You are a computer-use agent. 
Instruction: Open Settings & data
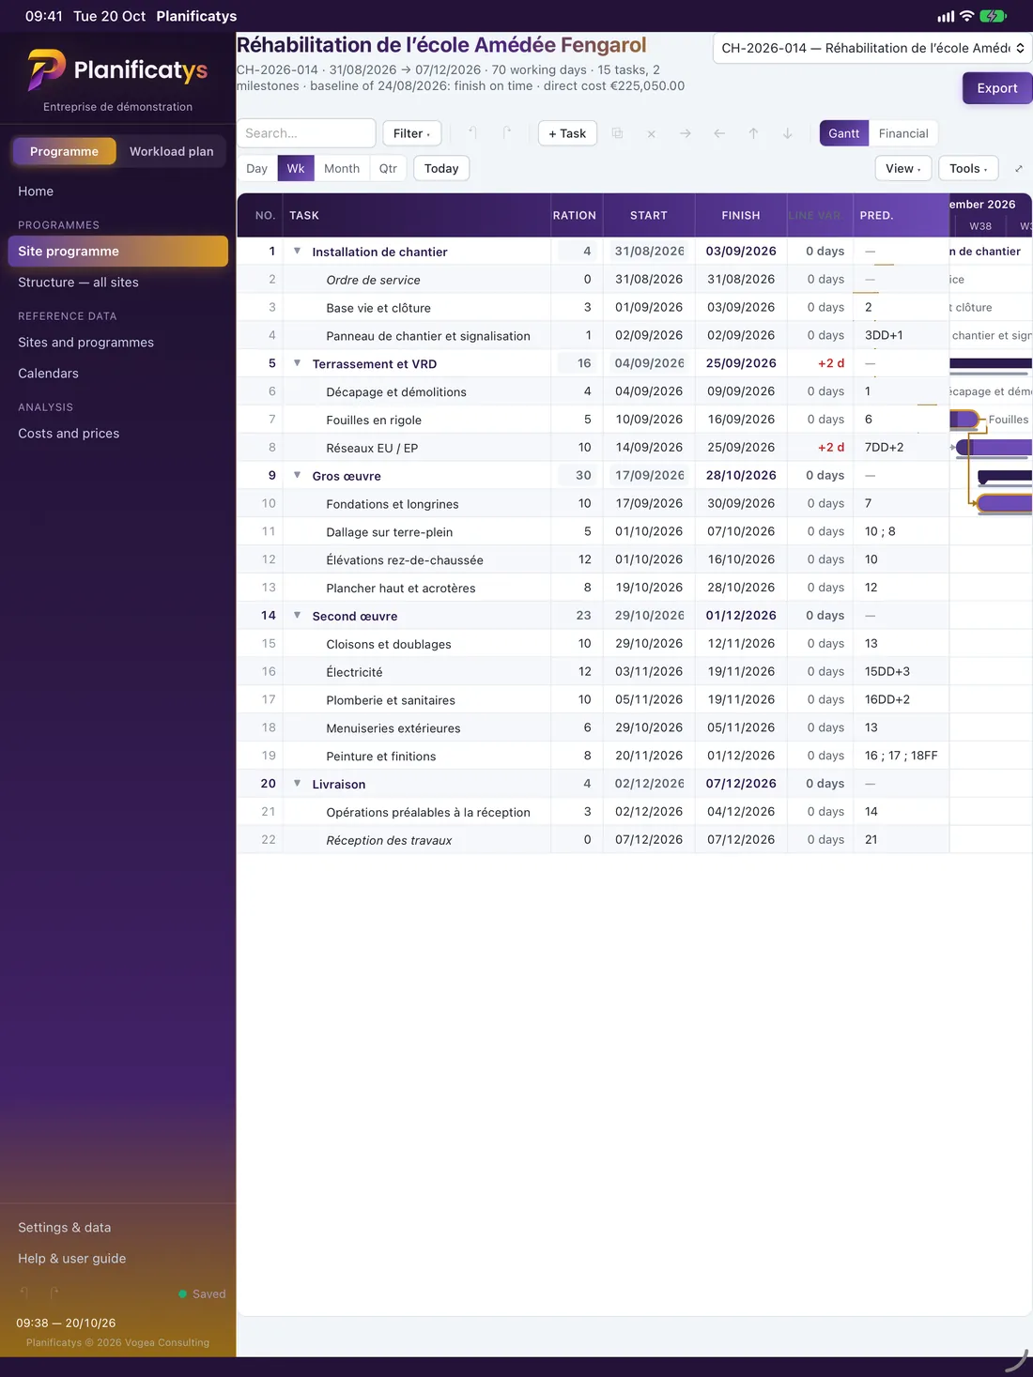pos(117,1228)
